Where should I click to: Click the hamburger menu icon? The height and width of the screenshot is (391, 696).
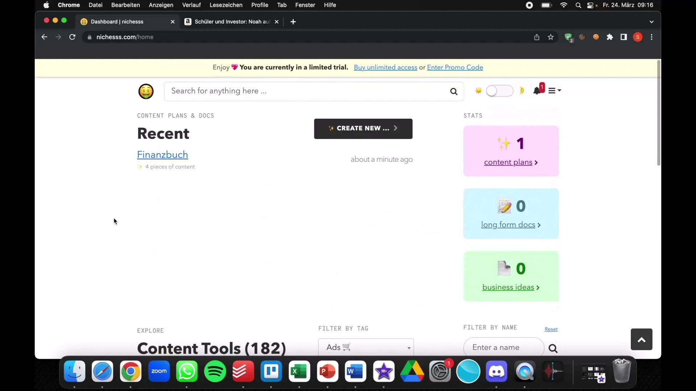coord(552,91)
